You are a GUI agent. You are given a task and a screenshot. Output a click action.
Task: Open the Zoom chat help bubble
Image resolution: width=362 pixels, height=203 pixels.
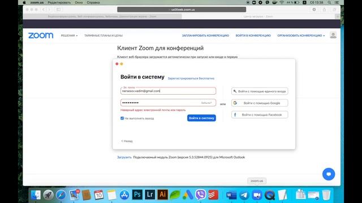tap(329, 174)
